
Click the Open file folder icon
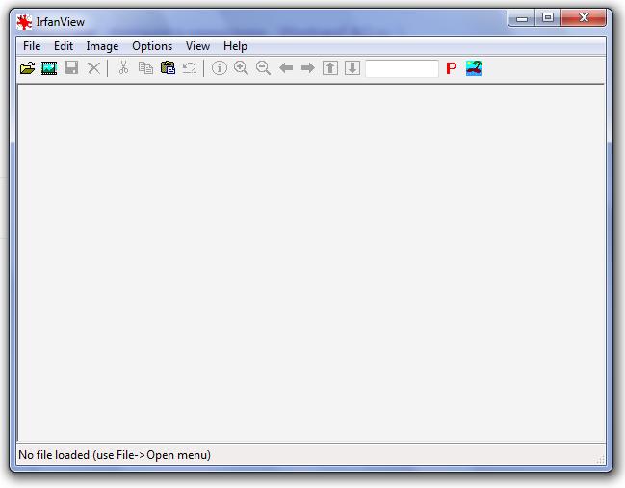(x=28, y=68)
